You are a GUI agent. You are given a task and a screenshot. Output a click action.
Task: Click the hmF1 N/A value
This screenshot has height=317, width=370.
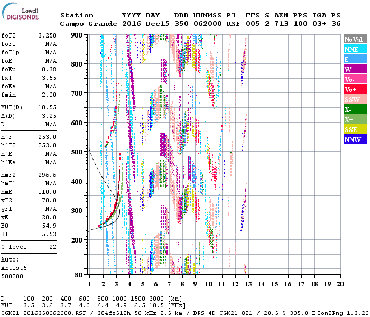51,184
